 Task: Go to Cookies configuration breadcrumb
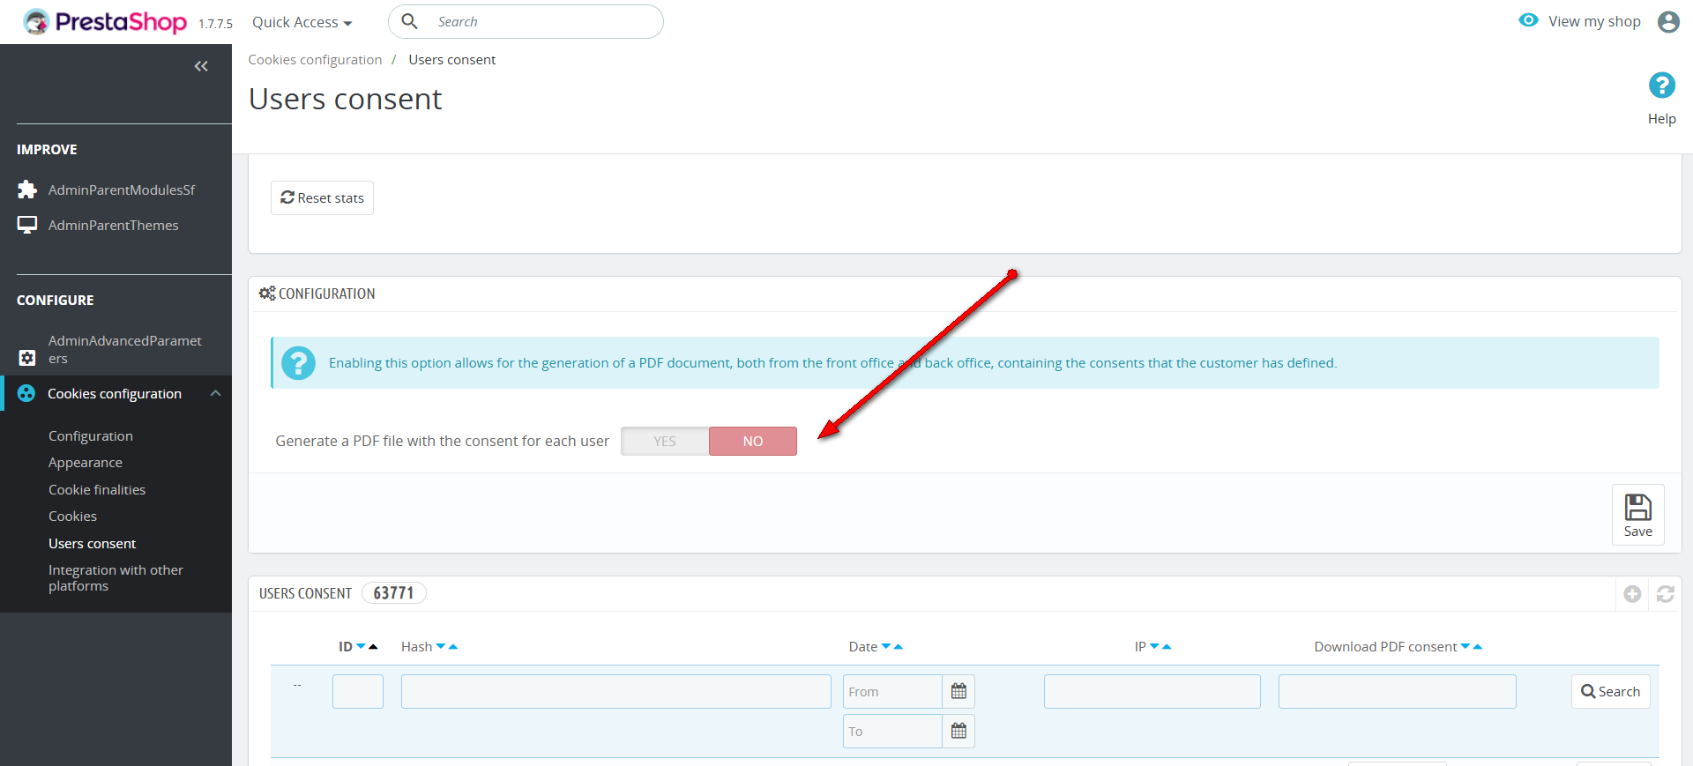coord(315,59)
